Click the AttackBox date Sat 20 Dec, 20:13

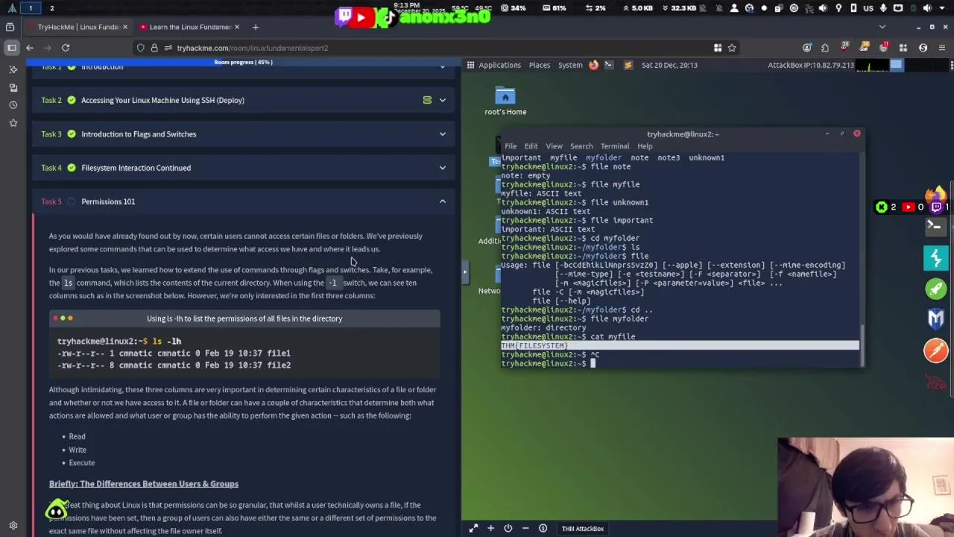(669, 65)
